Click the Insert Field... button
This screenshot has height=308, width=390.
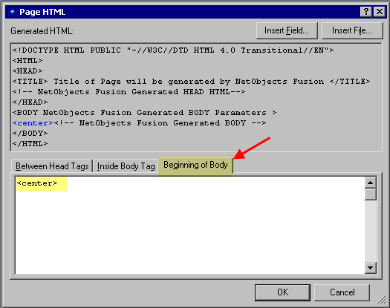click(x=287, y=31)
